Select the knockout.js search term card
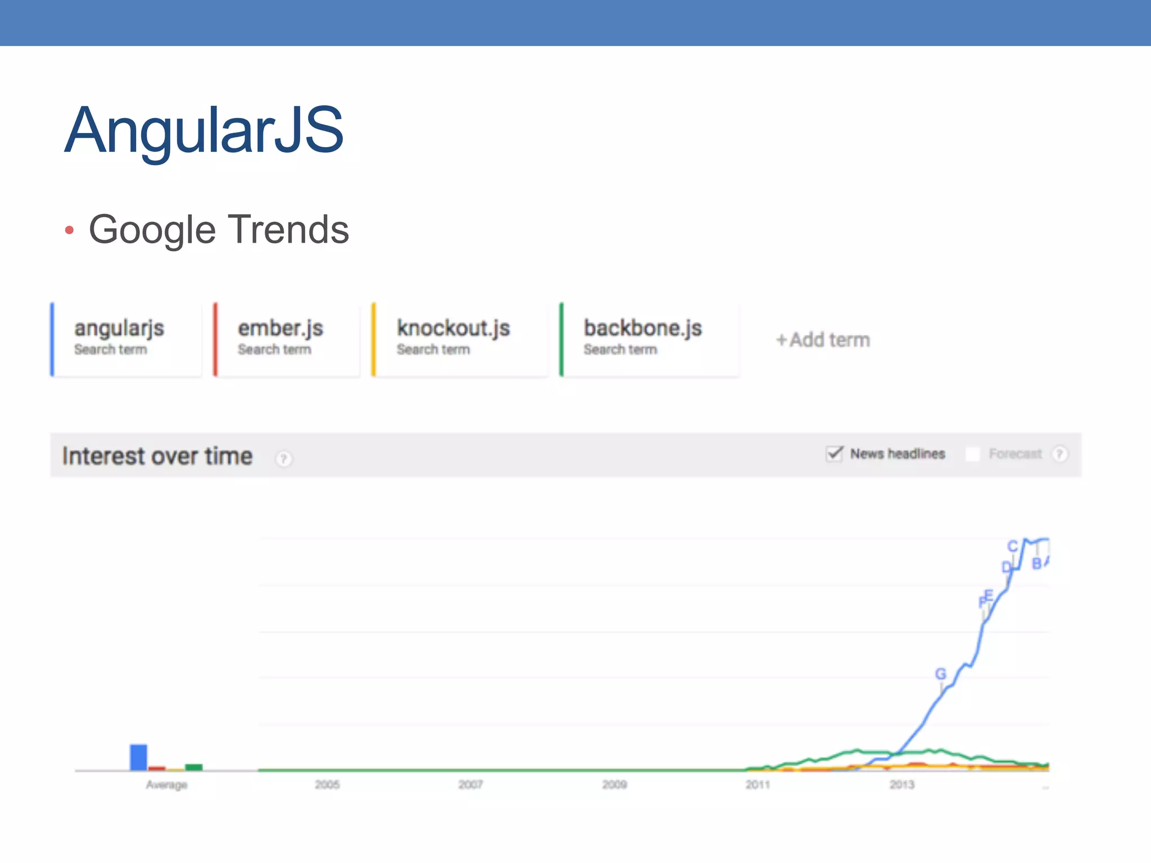This screenshot has width=1151, height=863. pyautogui.click(x=459, y=339)
